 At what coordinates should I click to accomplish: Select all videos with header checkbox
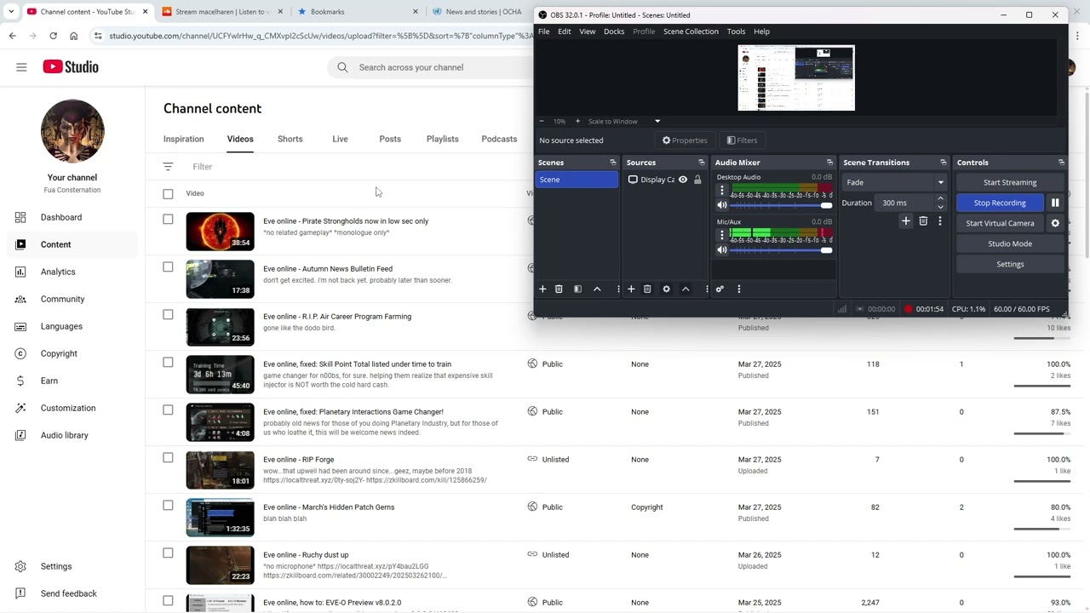(168, 194)
